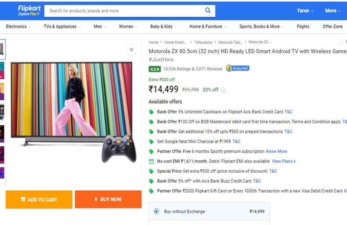Click the search magnifier icon
This screenshot has height=225, width=347.
(x=208, y=11)
